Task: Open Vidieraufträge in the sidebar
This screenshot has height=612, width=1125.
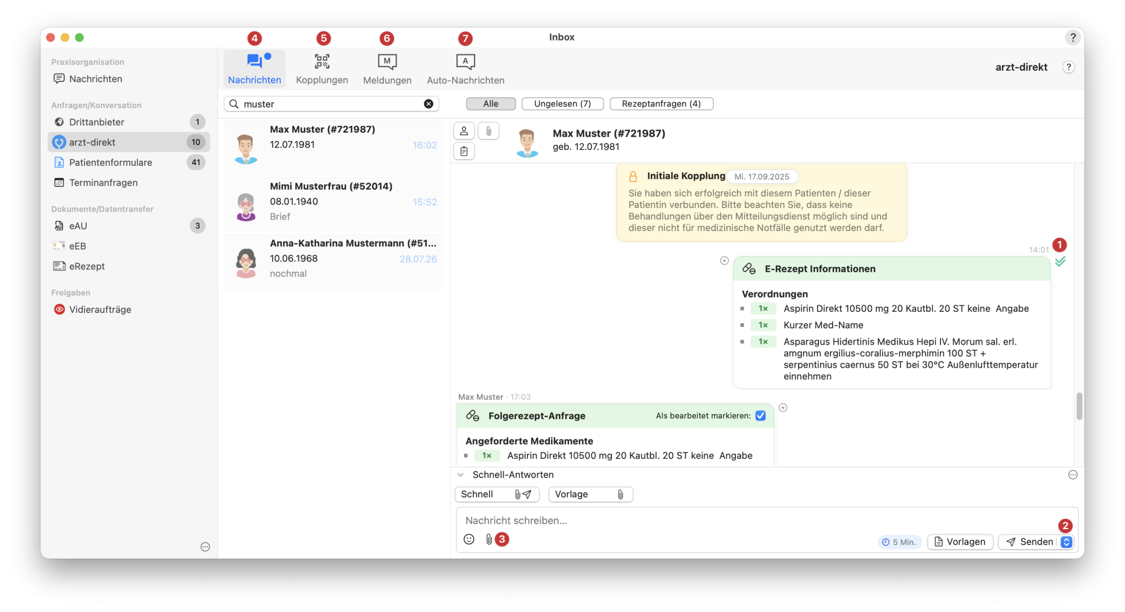Action: 129,310
